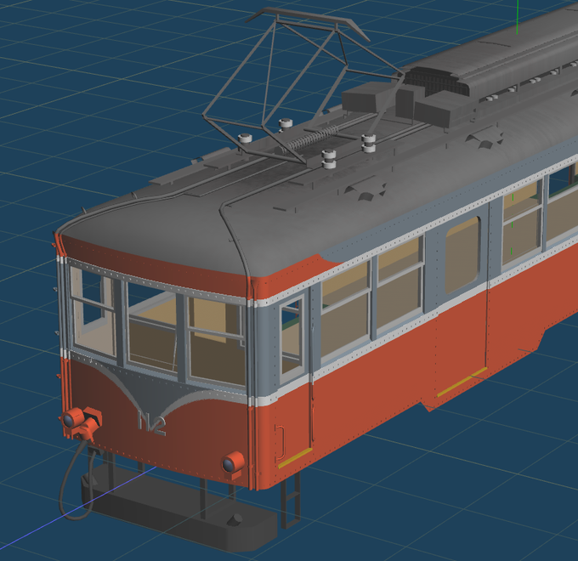Select the curved grab handle beside front door
The width and height of the screenshot is (578, 561).
point(280,442)
